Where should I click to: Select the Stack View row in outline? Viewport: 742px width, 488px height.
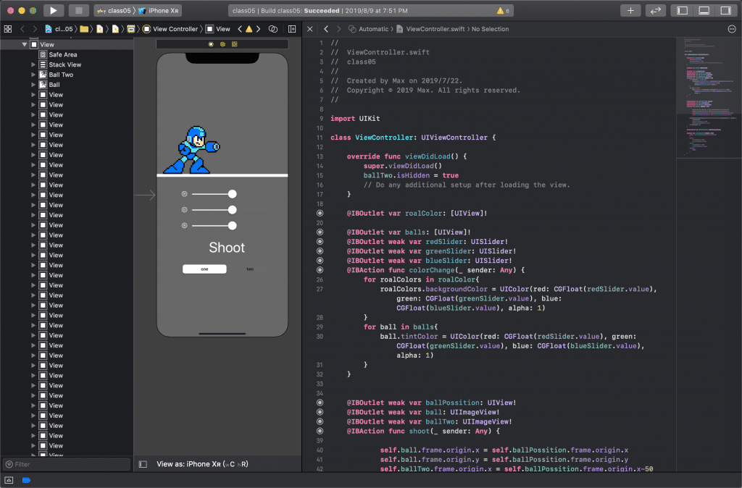(x=66, y=64)
